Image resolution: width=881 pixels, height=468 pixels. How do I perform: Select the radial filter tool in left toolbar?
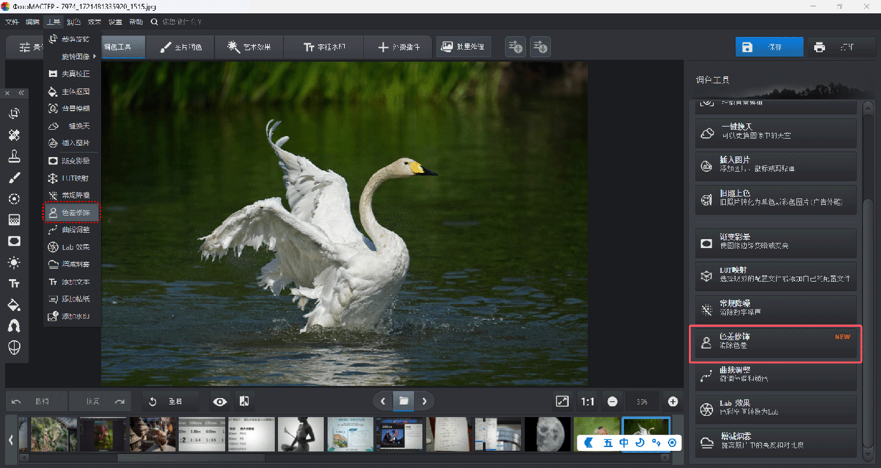[x=14, y=199]
